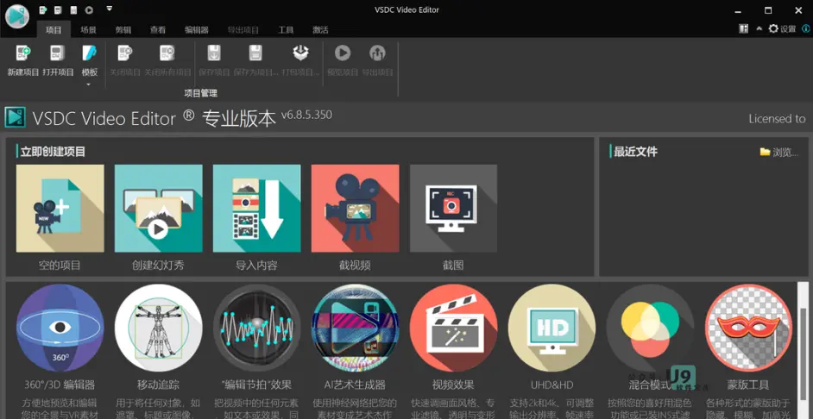Click the 最近文件 heading text
This screenshot has width=813, height=419.
(x=635, y=152)
